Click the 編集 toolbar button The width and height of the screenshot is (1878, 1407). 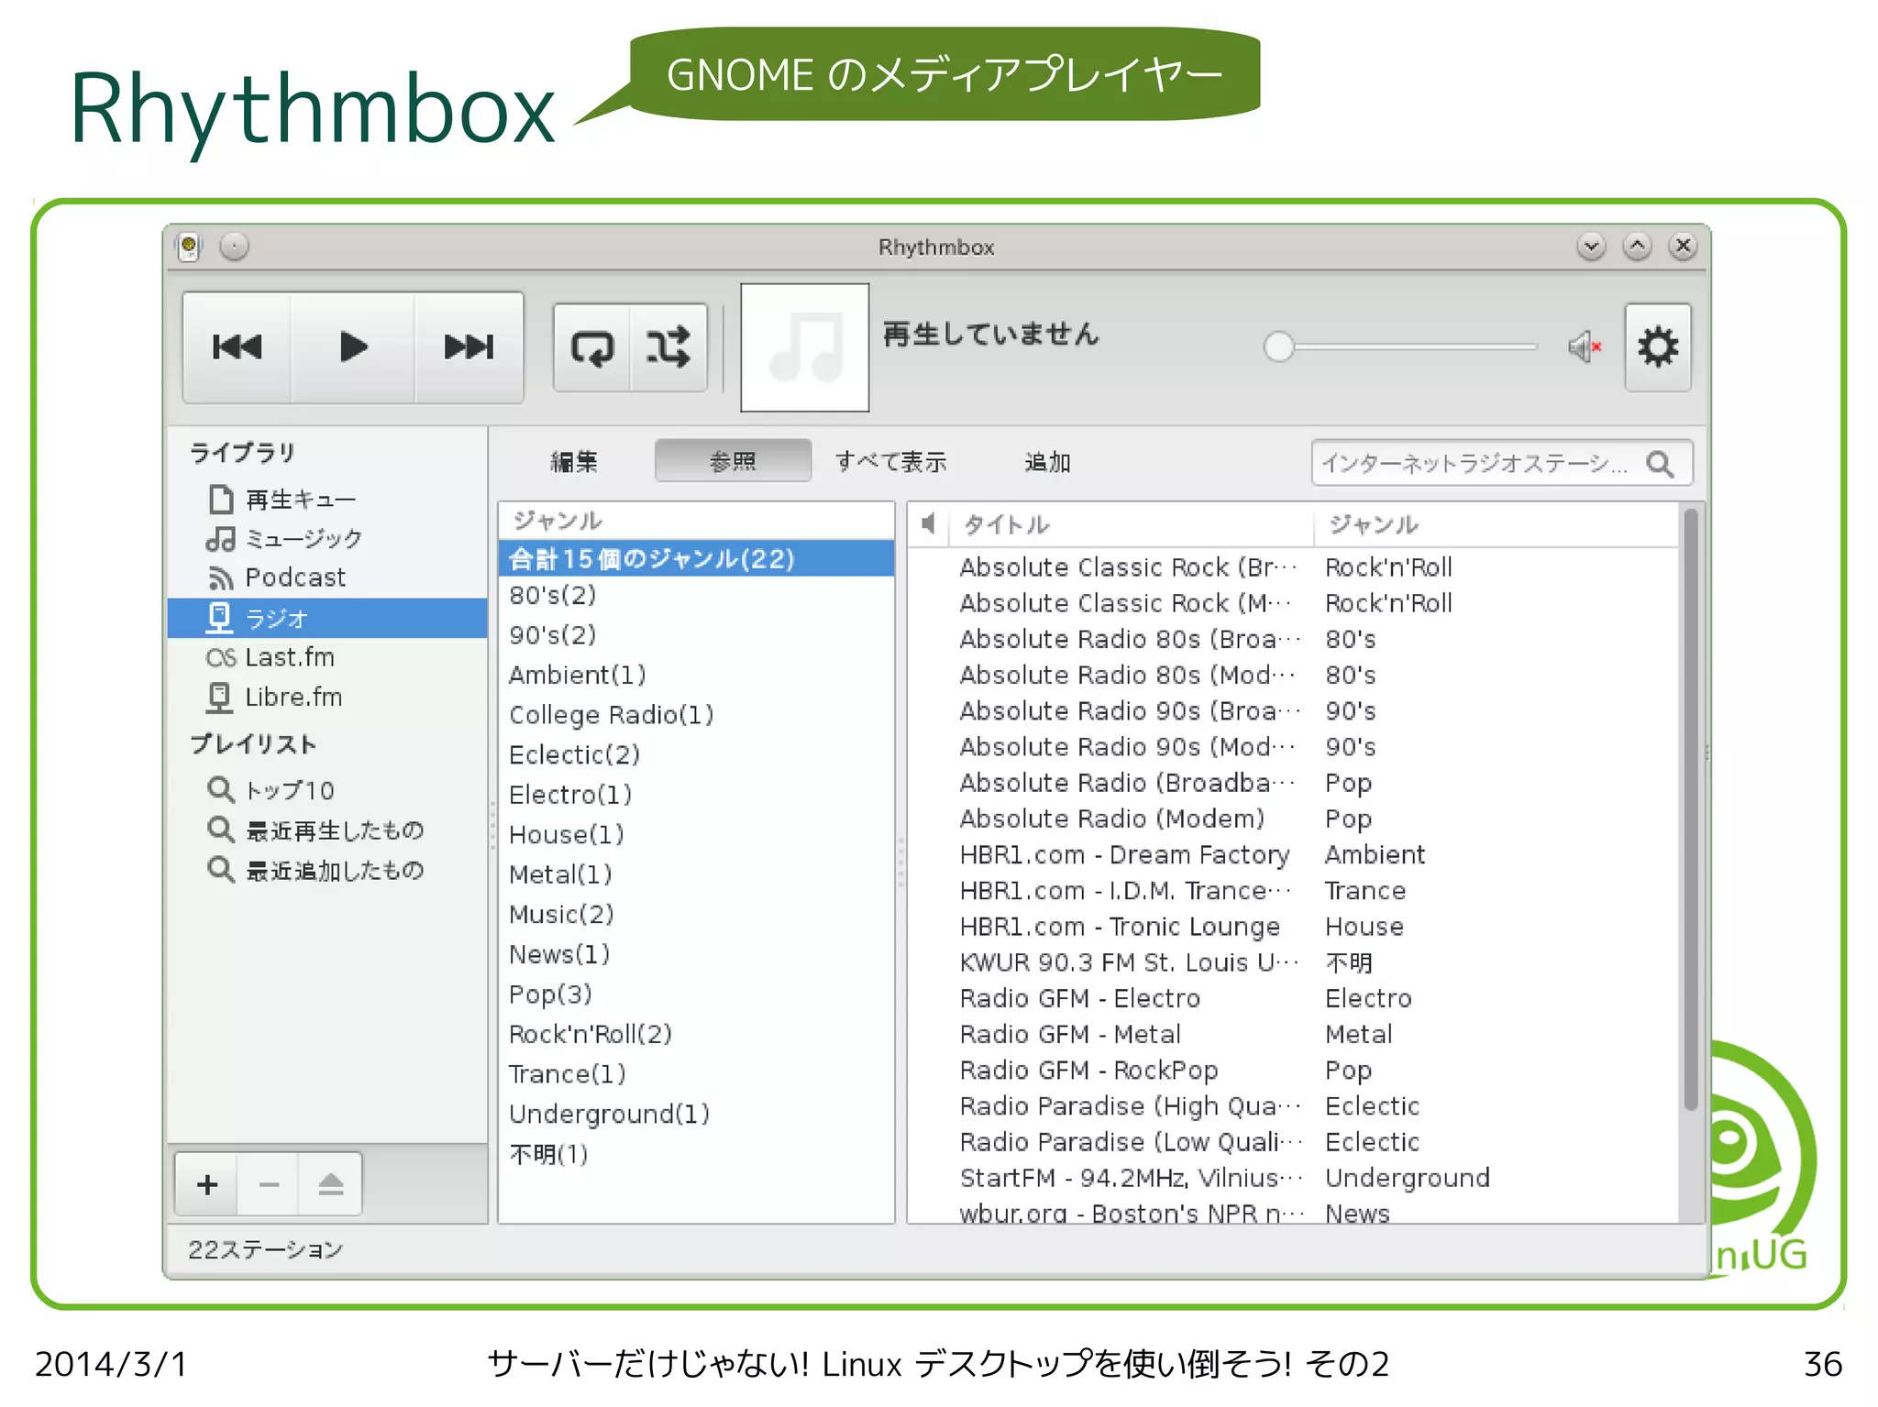click(x=574, y=461)
